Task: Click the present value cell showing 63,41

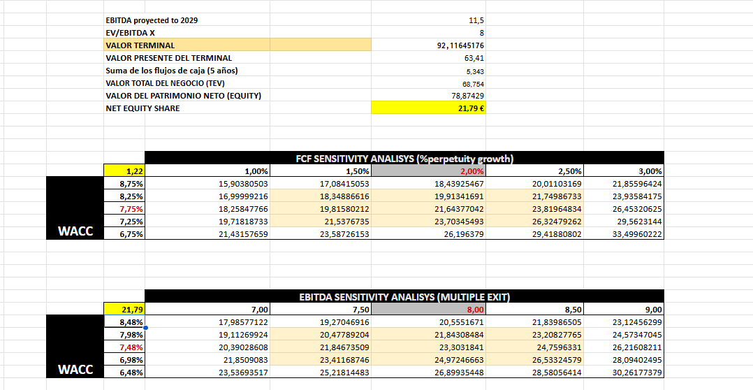Action: tap(428, 58)
